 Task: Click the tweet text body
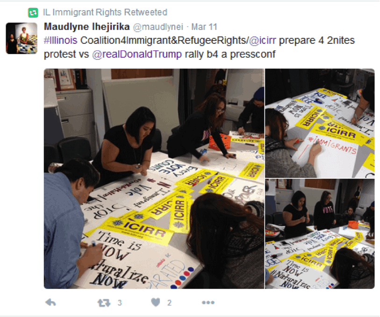199,48
